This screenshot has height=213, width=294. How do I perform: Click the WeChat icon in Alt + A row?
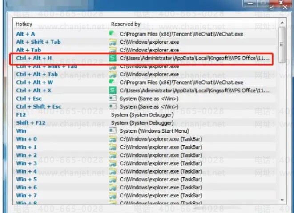tap(112, 34)
